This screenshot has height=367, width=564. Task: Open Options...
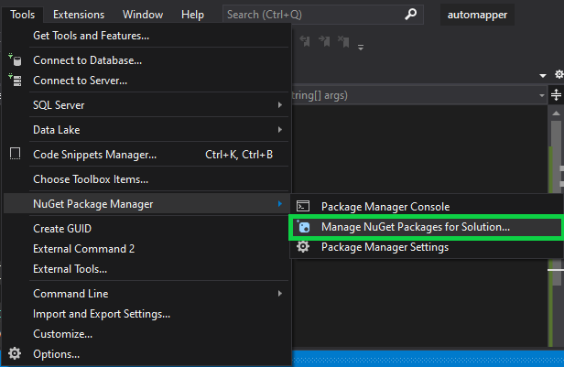point(147,354)
